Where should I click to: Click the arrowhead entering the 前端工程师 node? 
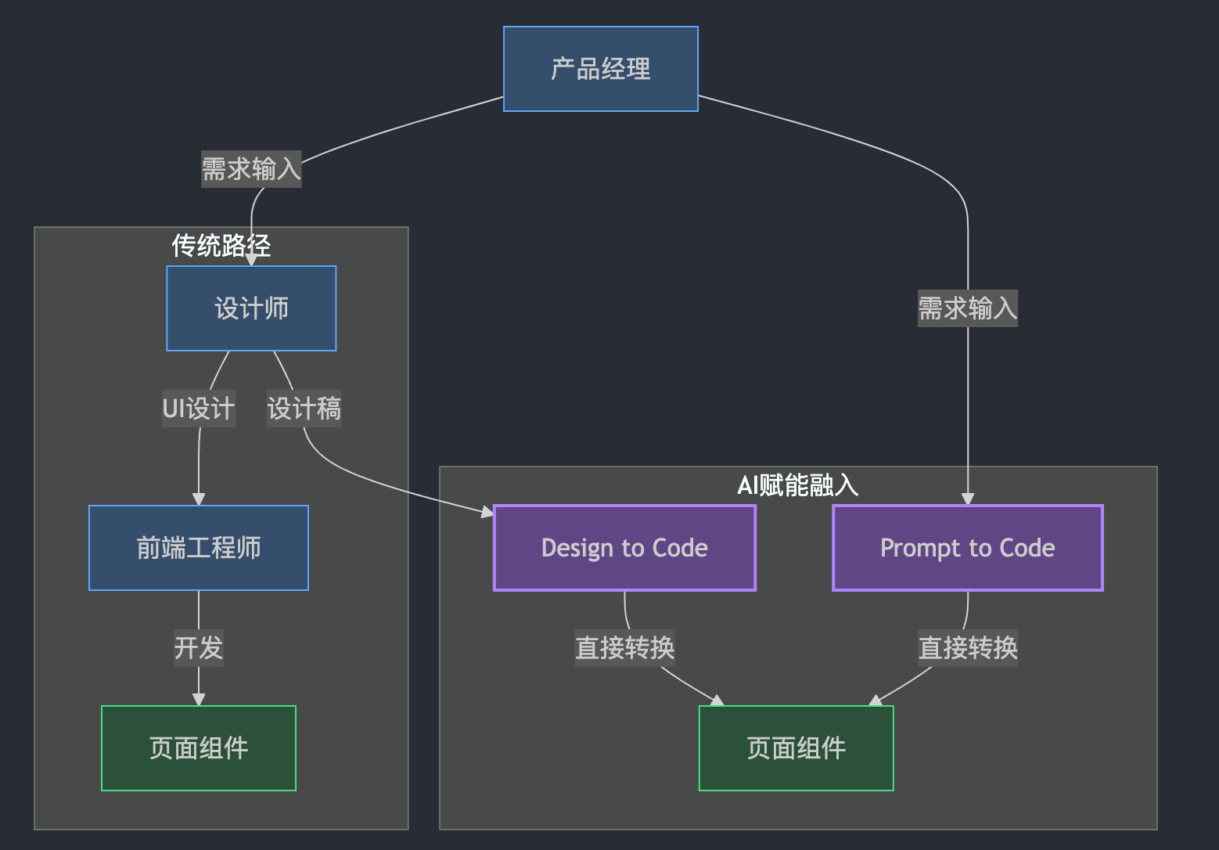point(199,499)
